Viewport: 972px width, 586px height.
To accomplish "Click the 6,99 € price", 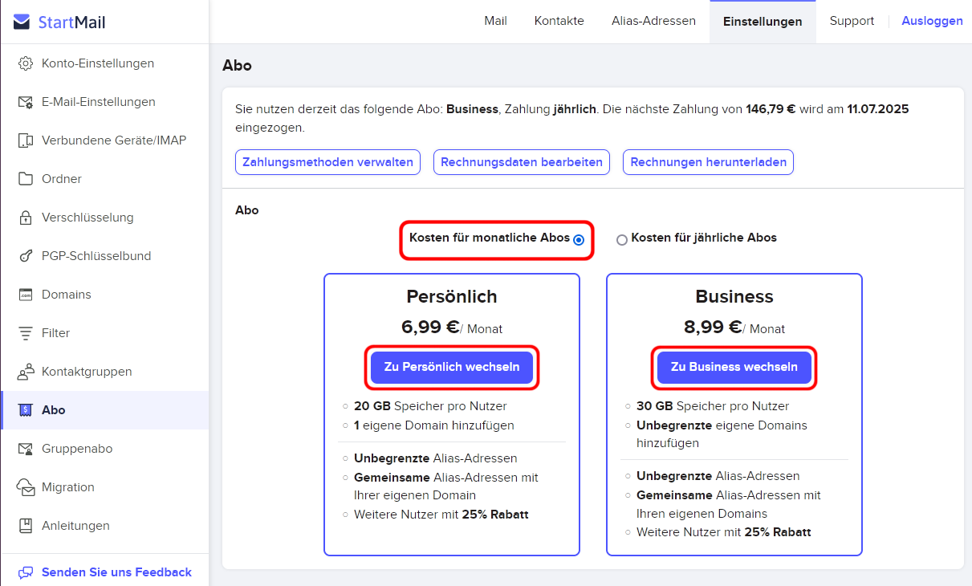I will pos(430,328).
